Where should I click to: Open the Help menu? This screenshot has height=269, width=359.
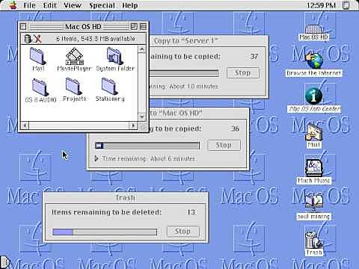click(x=129, y=5)
